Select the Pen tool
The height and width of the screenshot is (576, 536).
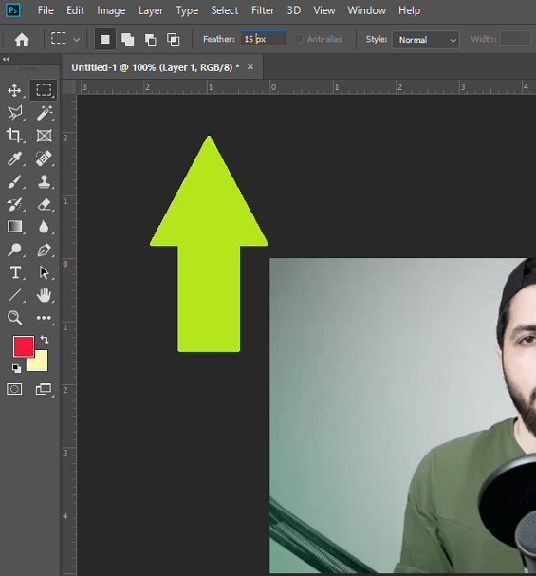point(44,251)
